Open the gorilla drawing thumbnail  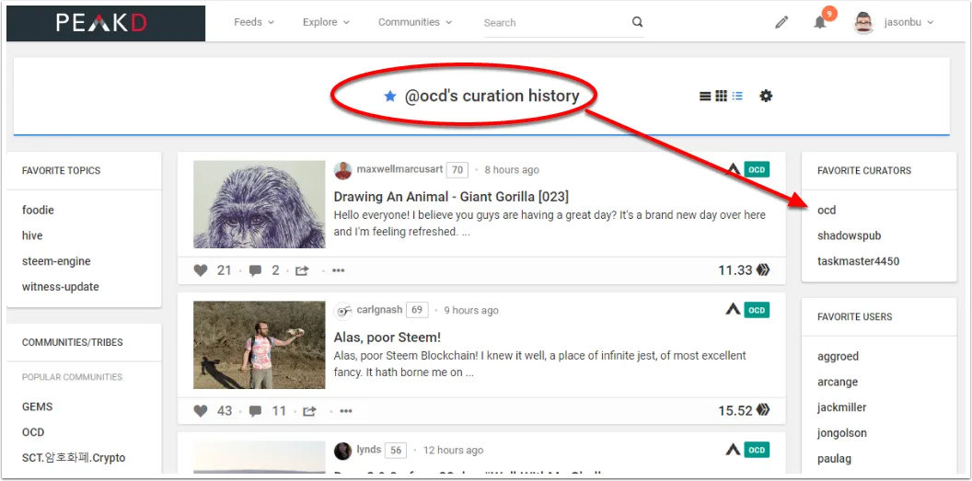tap(260, 204)
